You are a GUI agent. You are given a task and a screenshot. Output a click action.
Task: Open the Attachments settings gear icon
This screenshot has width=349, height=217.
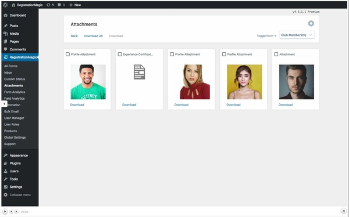[x=311, y=23]
